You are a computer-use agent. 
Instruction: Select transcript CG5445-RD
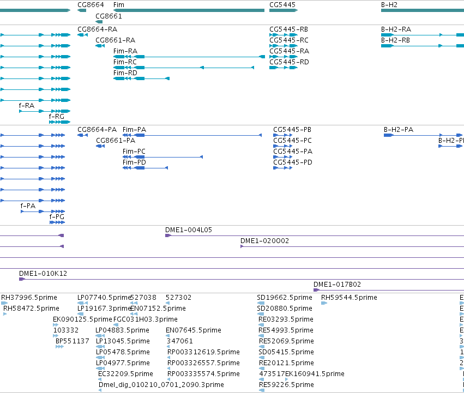(x=289, y=62)
